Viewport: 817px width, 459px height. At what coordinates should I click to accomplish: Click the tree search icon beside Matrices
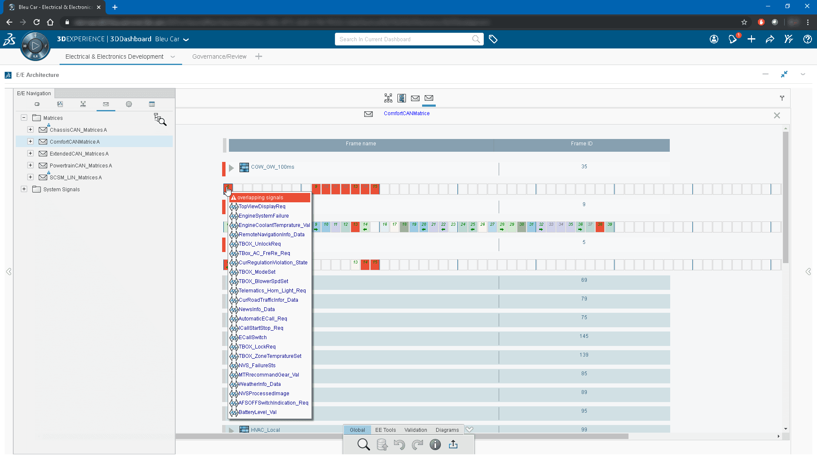(x=160, y=119)
